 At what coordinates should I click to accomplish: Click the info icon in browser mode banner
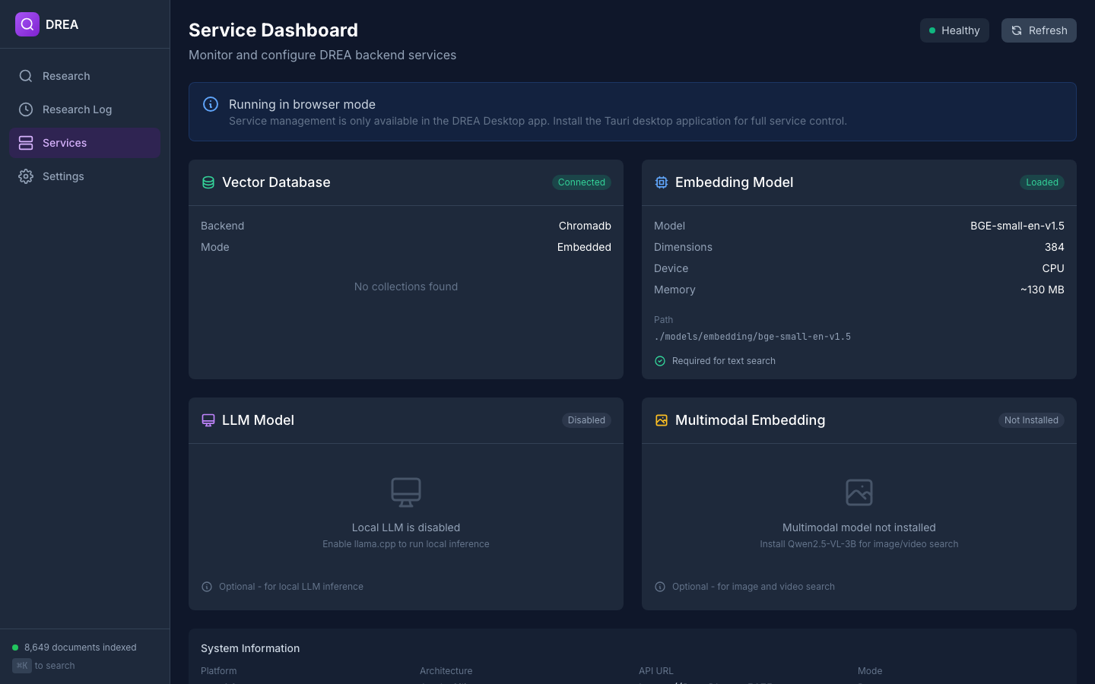(x=211, y=104)
